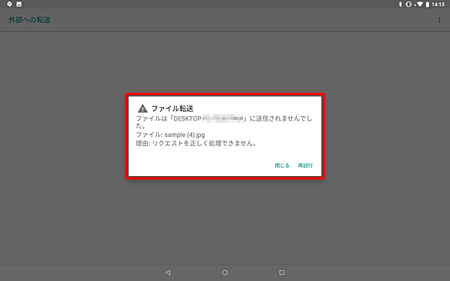Open the three-dot overflow menu
This screenshot has width=450, height=281.
tap(439, 19)
